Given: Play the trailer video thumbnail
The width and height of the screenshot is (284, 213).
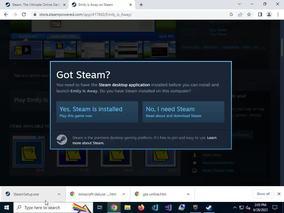Looking at the screenshot, I should click(26, 50).
